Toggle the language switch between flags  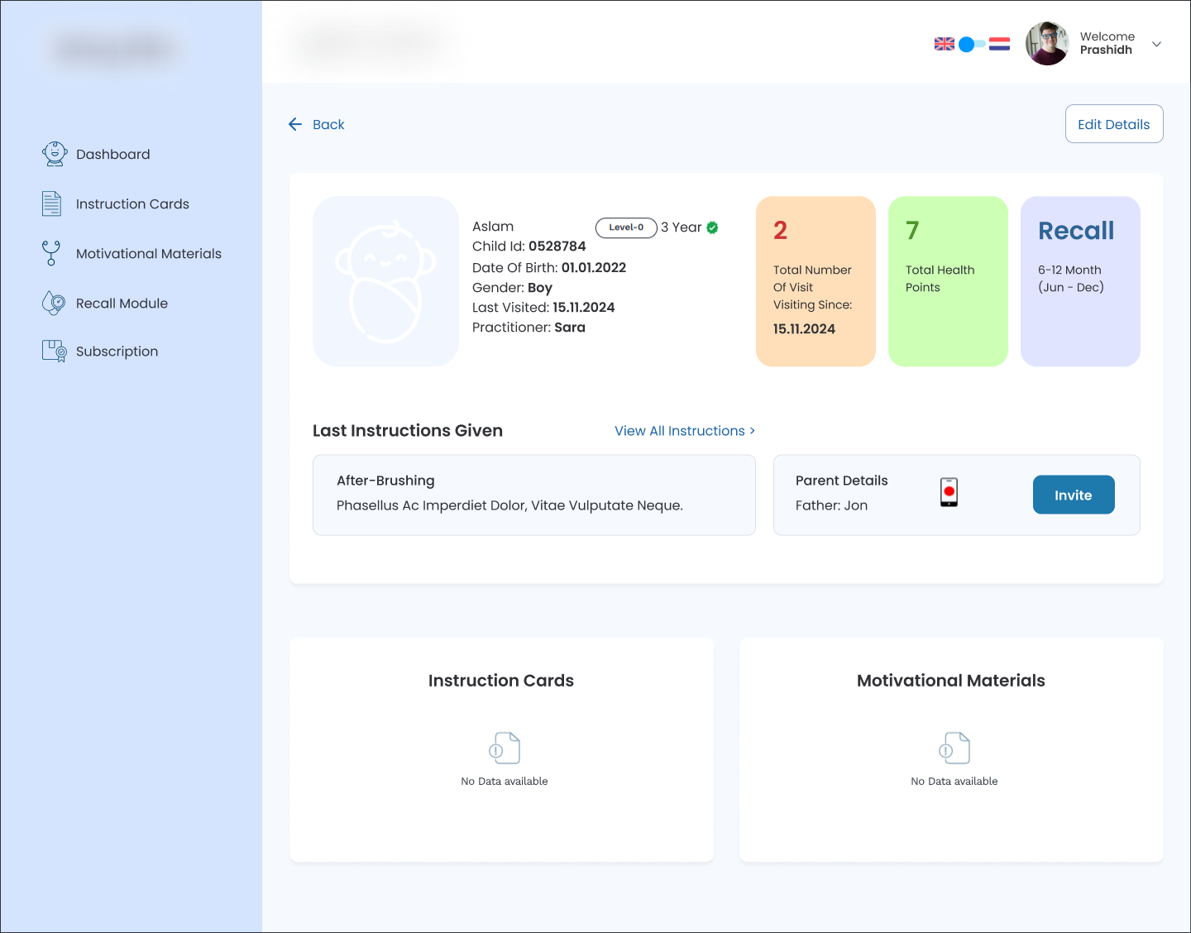pyautogui.click(x=972, y=44)
